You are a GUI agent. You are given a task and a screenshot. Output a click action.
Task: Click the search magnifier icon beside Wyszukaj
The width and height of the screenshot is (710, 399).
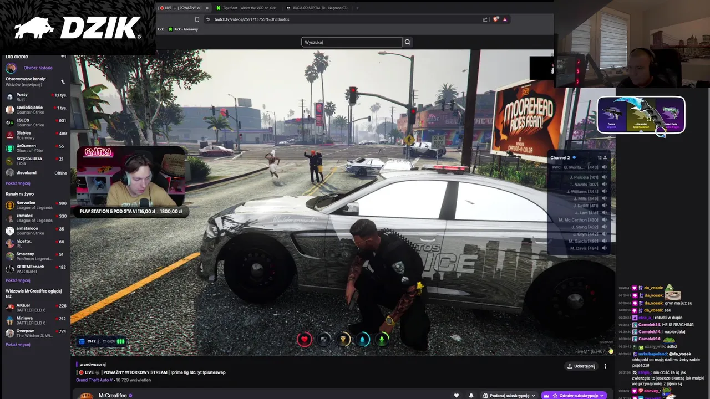(407, 42)
